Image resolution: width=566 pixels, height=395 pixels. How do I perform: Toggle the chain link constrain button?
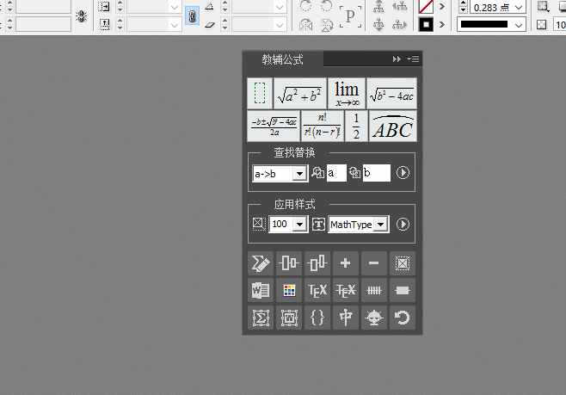pyautogui.click(x=192, y=15)
